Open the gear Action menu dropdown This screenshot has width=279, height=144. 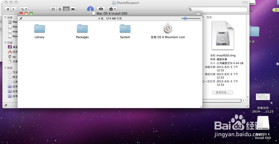click(112, 9)
